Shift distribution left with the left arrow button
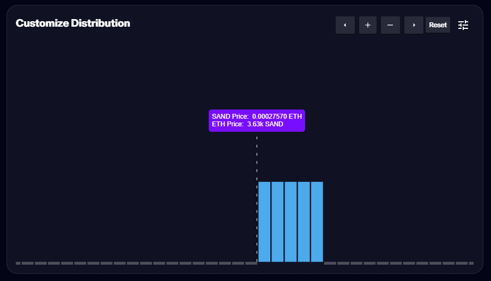The image size is (491, 281). [345, 25]
